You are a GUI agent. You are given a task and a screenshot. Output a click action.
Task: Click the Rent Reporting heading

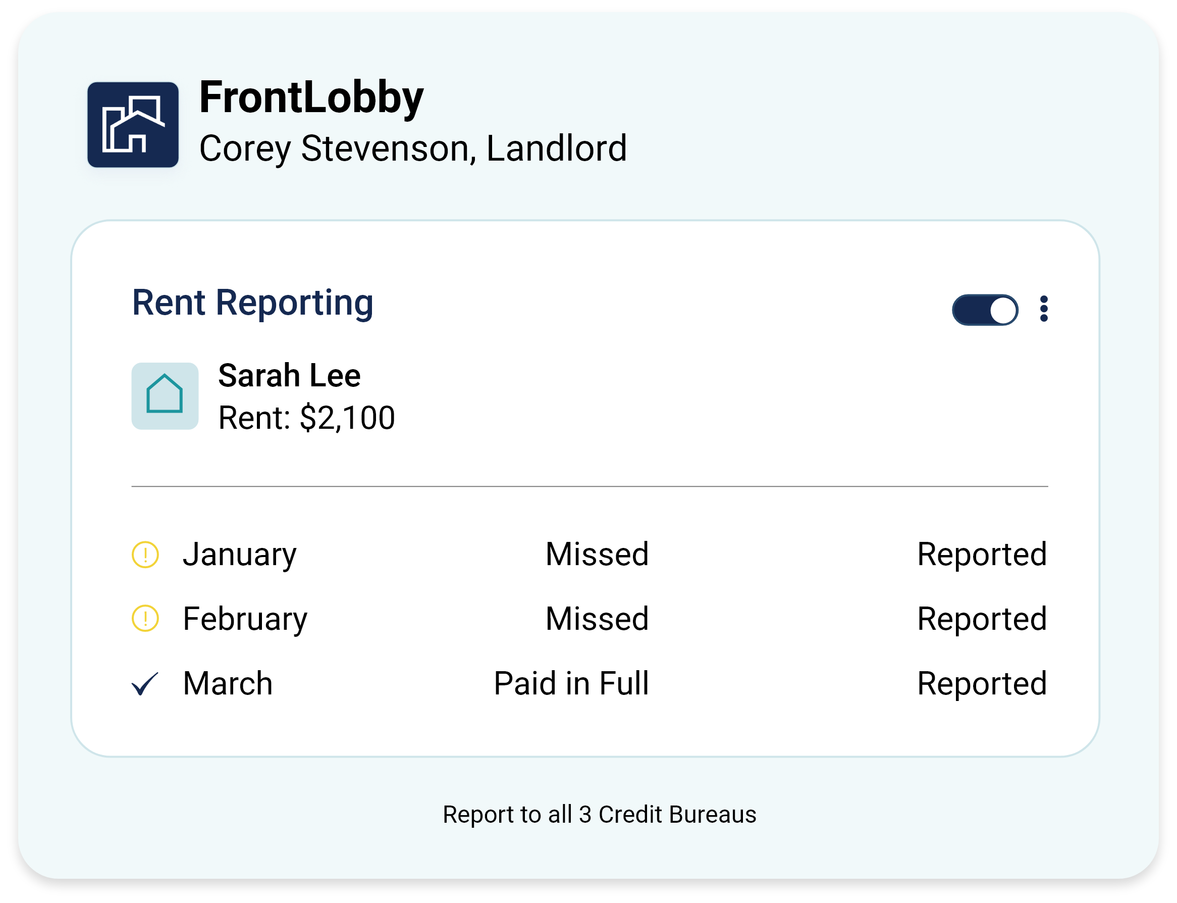point(252,303)
